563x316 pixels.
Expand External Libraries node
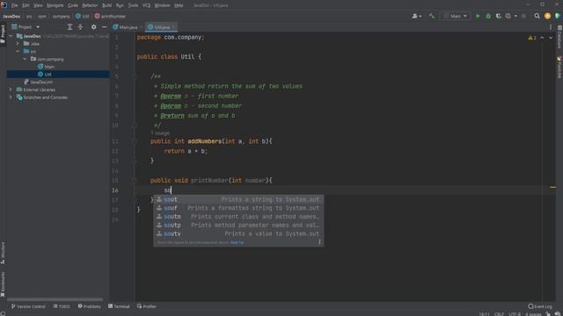(x=11, y=90)
